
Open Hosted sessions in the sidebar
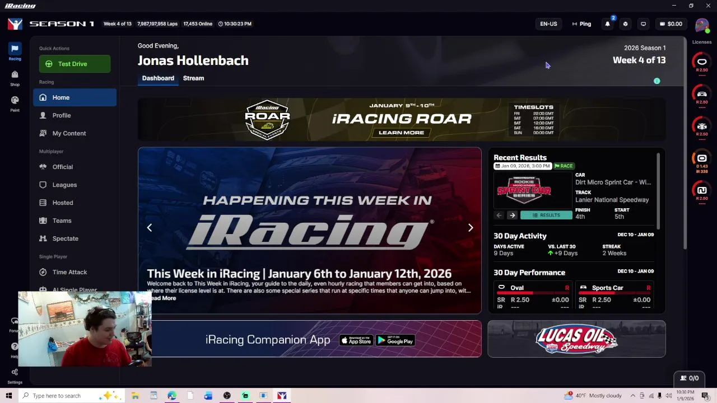[75, 203]
